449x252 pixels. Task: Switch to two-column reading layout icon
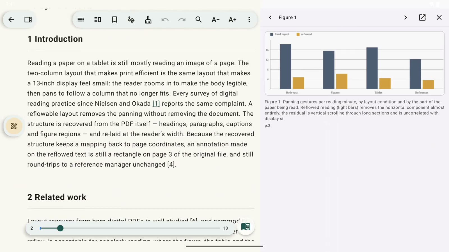click(98, 20)
